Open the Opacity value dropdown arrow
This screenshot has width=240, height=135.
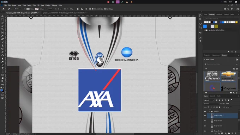click(231, 104)
